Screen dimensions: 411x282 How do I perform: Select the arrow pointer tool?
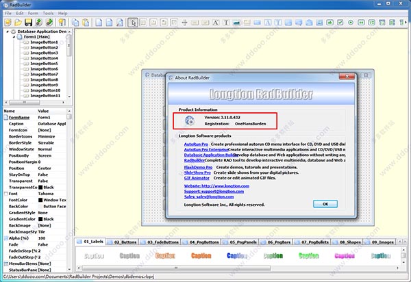click(x=133, y=23)
